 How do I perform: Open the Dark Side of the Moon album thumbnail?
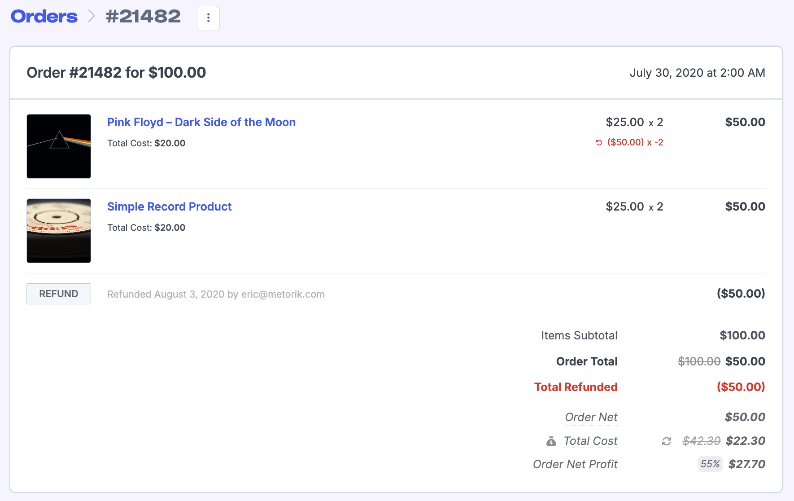point(59,146)
